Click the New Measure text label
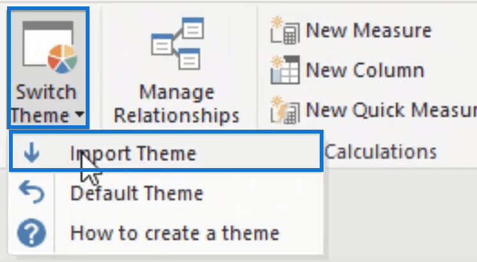This screenshot has width=477, height=262. tap(369, 31)
